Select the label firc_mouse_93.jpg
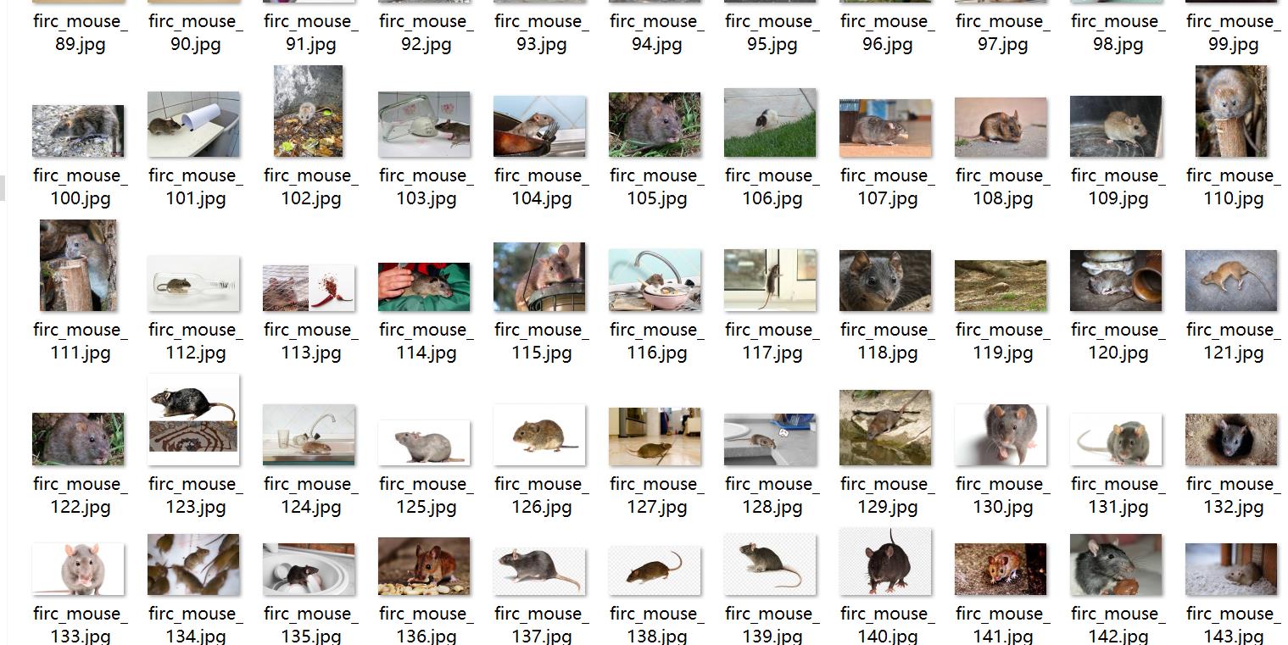The image size is (1288, 645). 541,32
